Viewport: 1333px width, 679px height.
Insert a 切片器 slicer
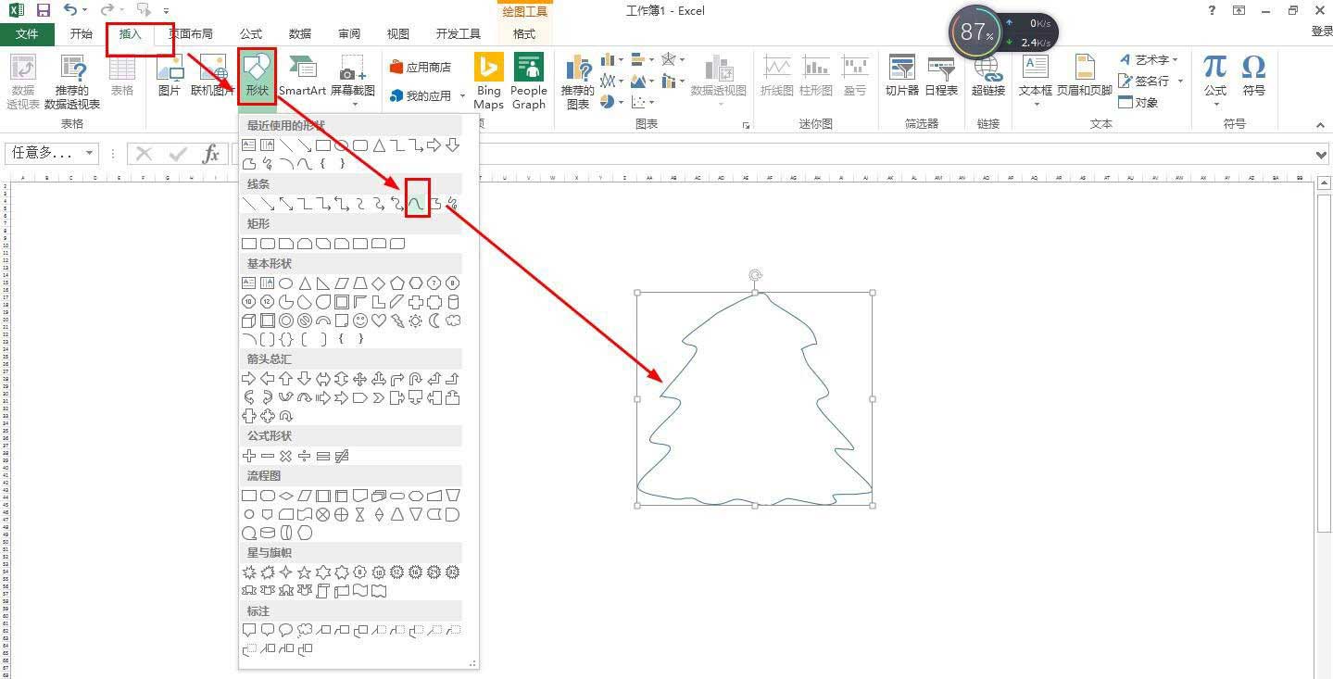901,76
